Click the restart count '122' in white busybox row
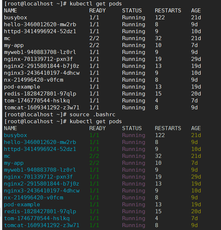This screenshot has height=230, width=221. coord(160,17)
